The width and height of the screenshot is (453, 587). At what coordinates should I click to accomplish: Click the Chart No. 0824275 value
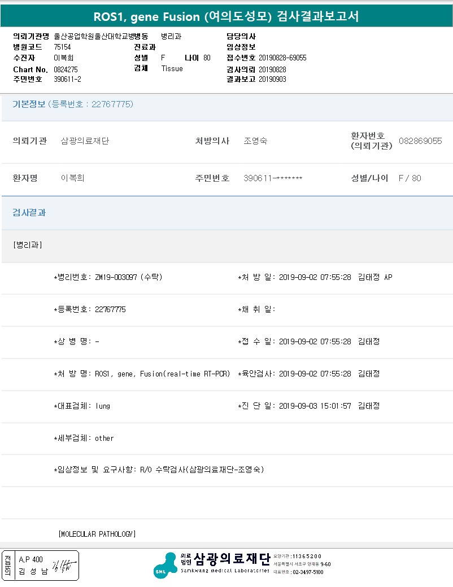pyautogui.click(x=66, y=69)
